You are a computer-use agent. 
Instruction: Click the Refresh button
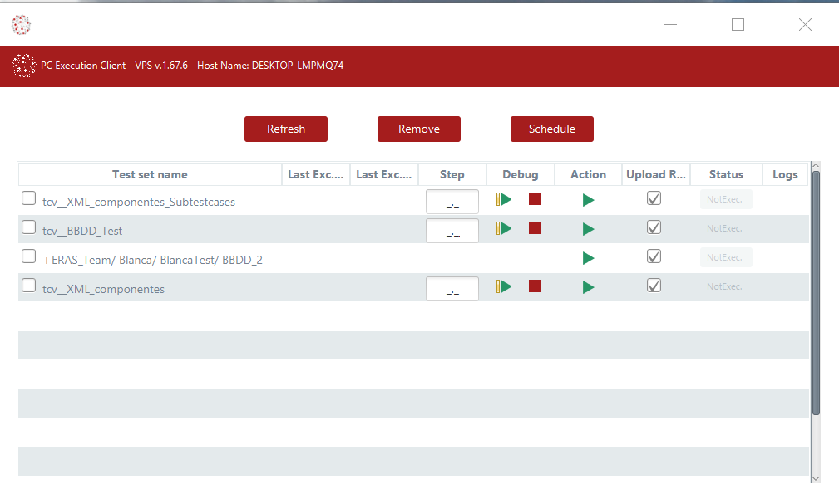pos(286,129)
